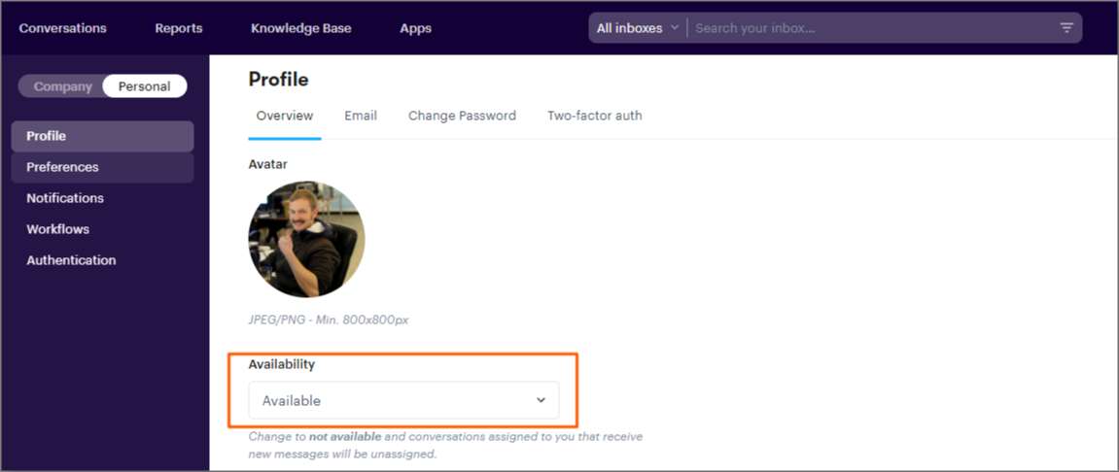
Task: Open Authentication settings in sidebar
Action: pyautogui.click(x=71, y=260)
